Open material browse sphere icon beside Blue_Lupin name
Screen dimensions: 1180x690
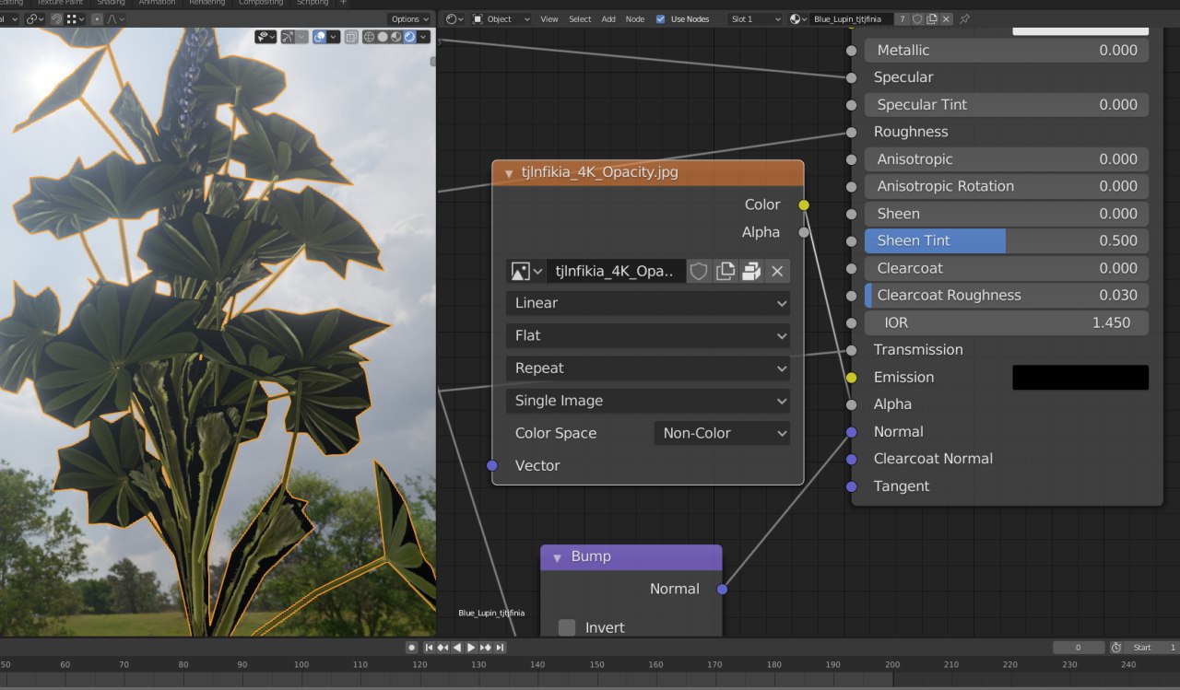point(798,18)
